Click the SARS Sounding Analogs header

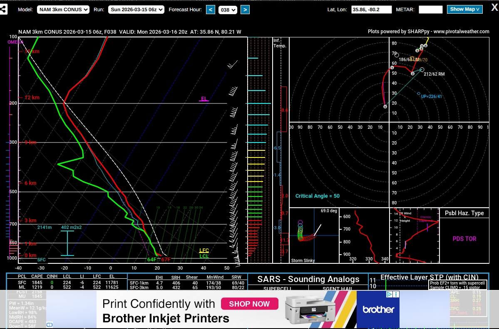[x=308, y=279]
